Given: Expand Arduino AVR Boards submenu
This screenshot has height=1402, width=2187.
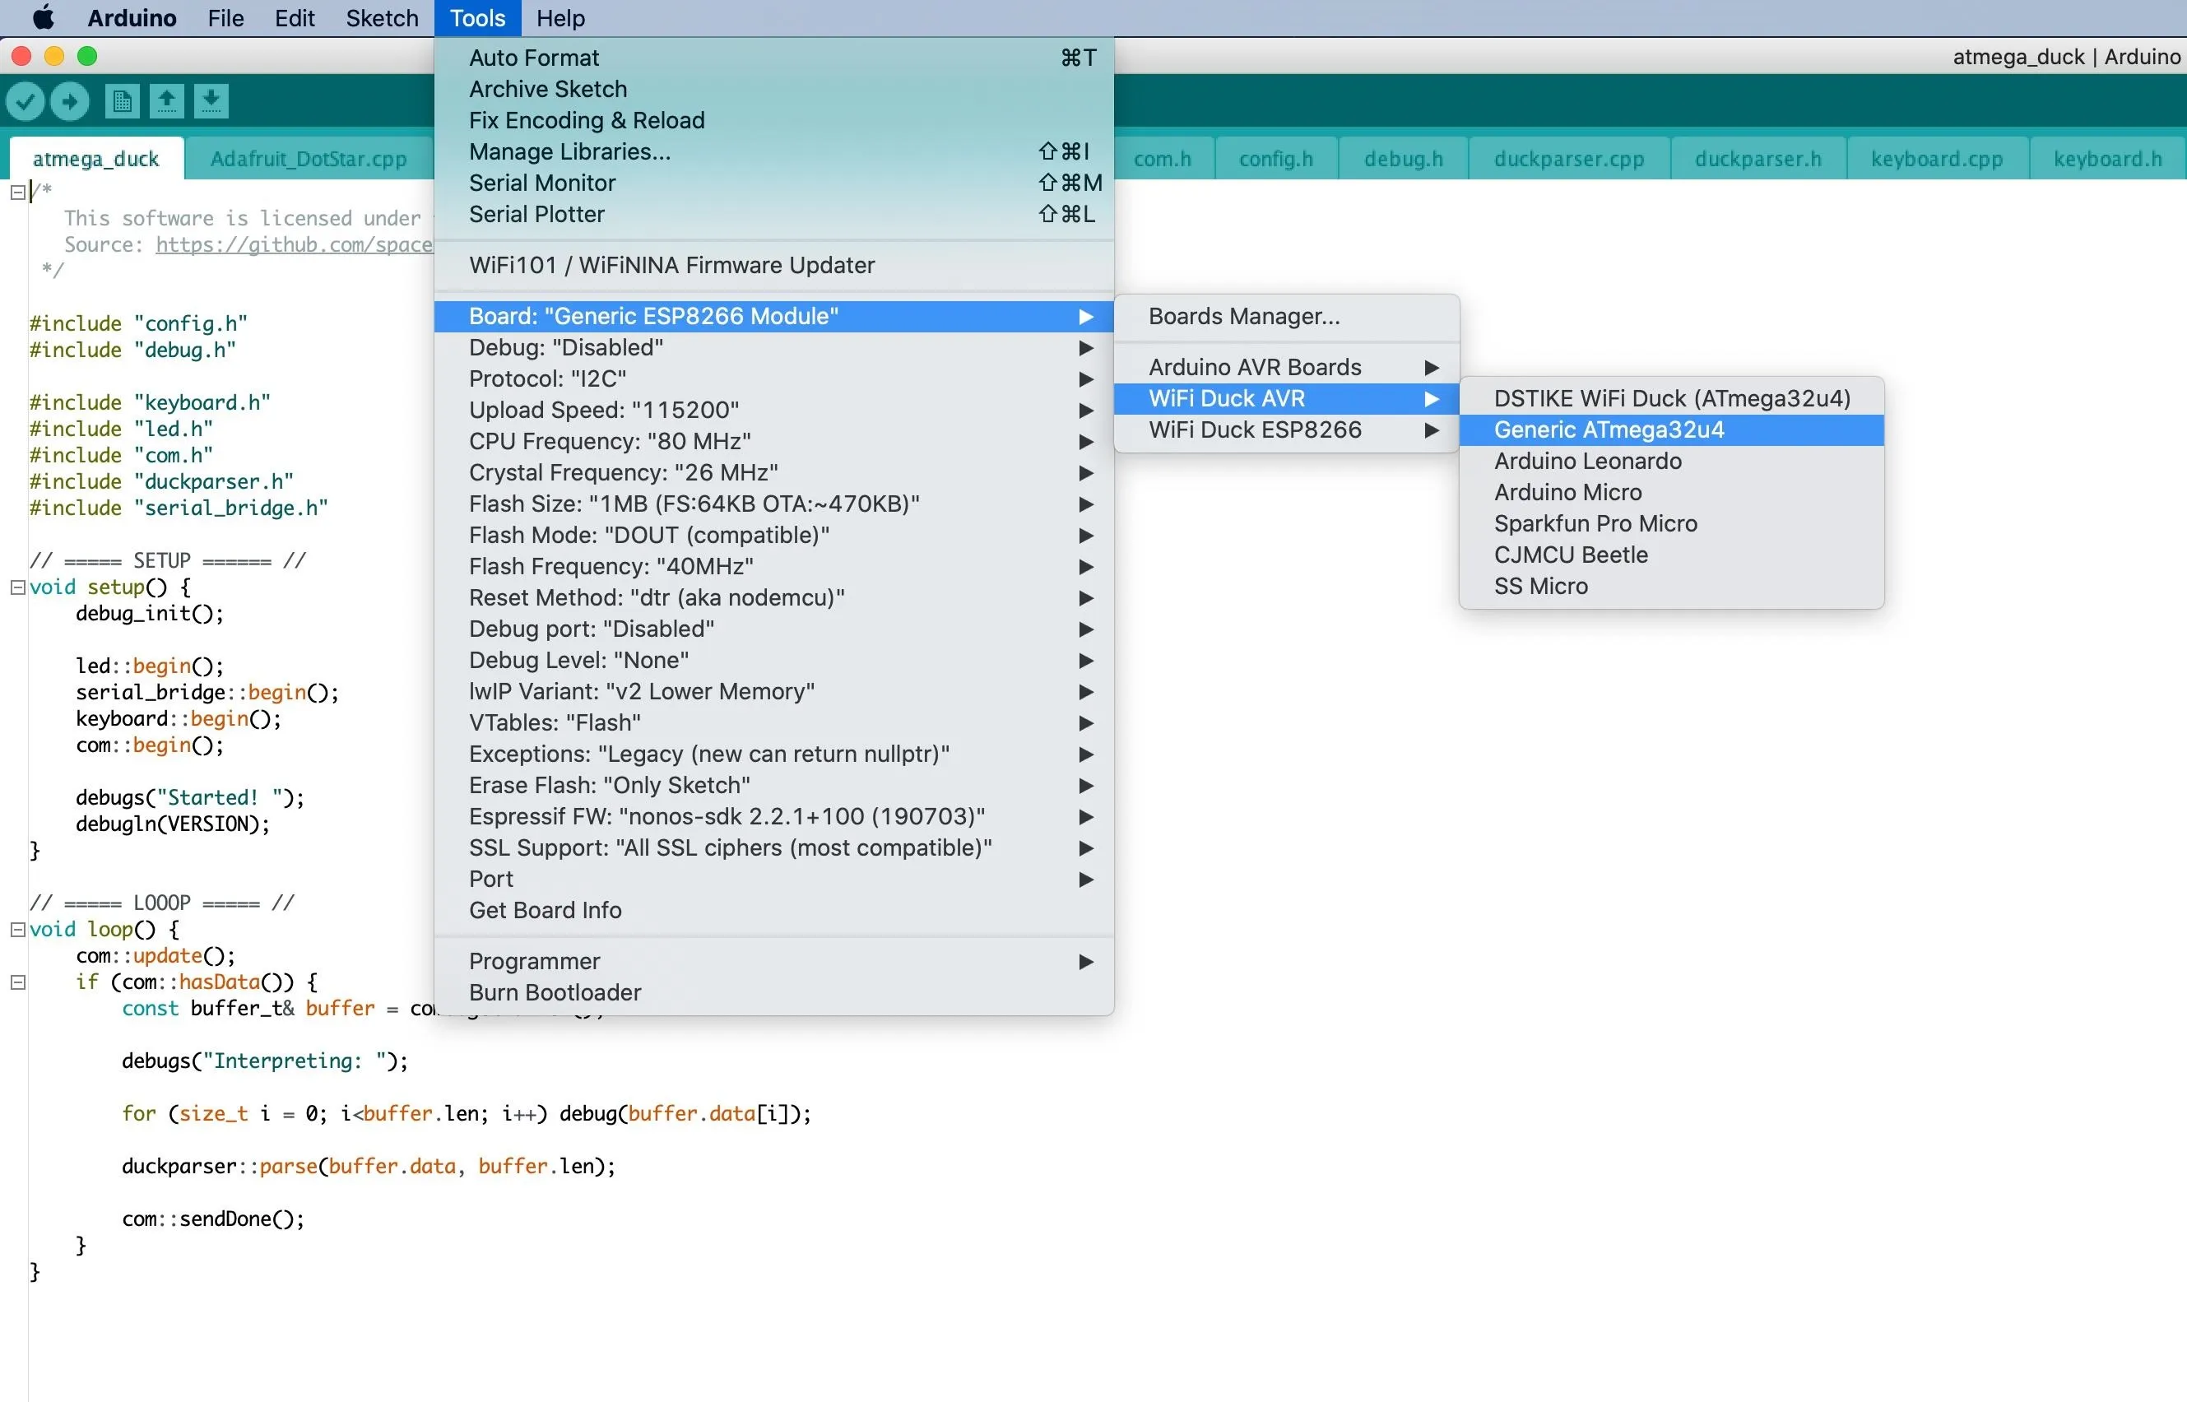Looking at the screenshot, I should (1287, 367).
